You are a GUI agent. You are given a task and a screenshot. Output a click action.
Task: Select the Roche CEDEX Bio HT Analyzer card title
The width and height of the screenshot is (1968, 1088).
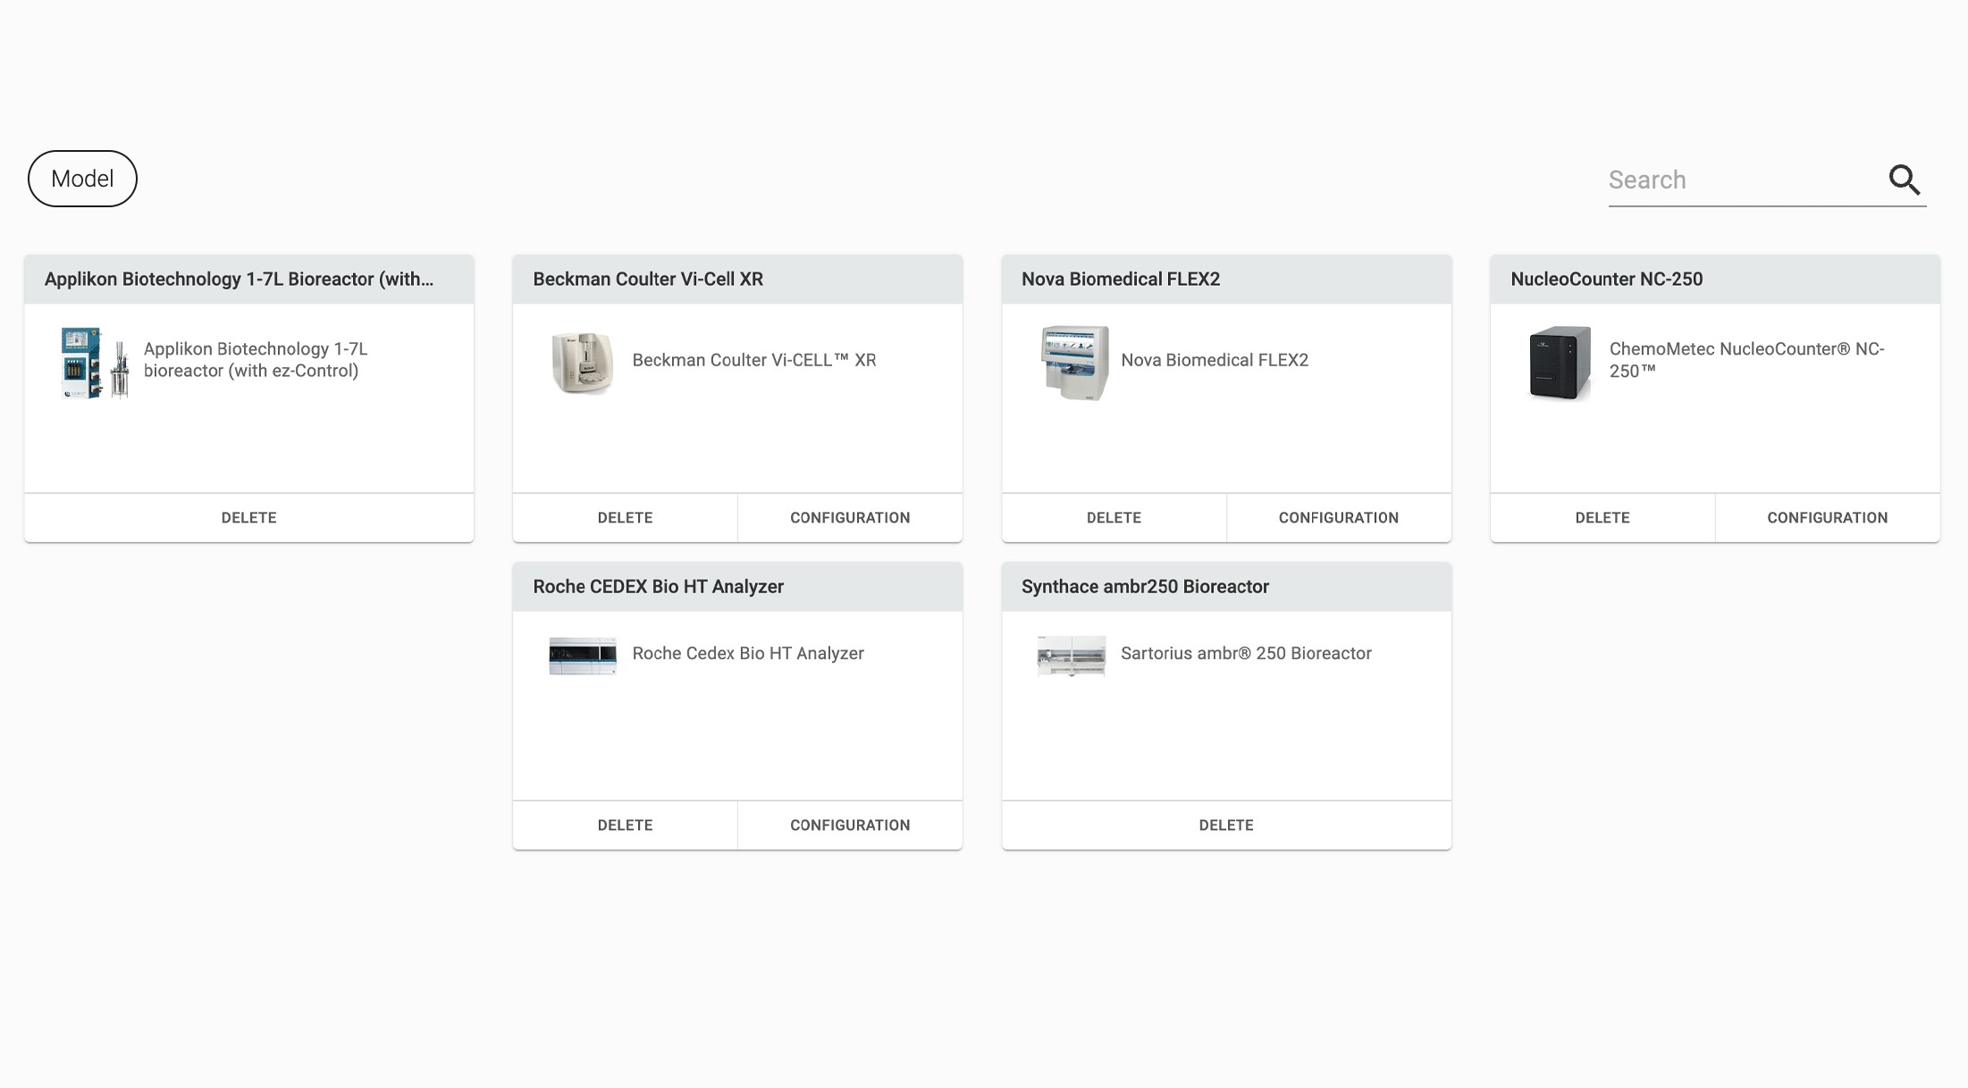[x=658, y=587]
